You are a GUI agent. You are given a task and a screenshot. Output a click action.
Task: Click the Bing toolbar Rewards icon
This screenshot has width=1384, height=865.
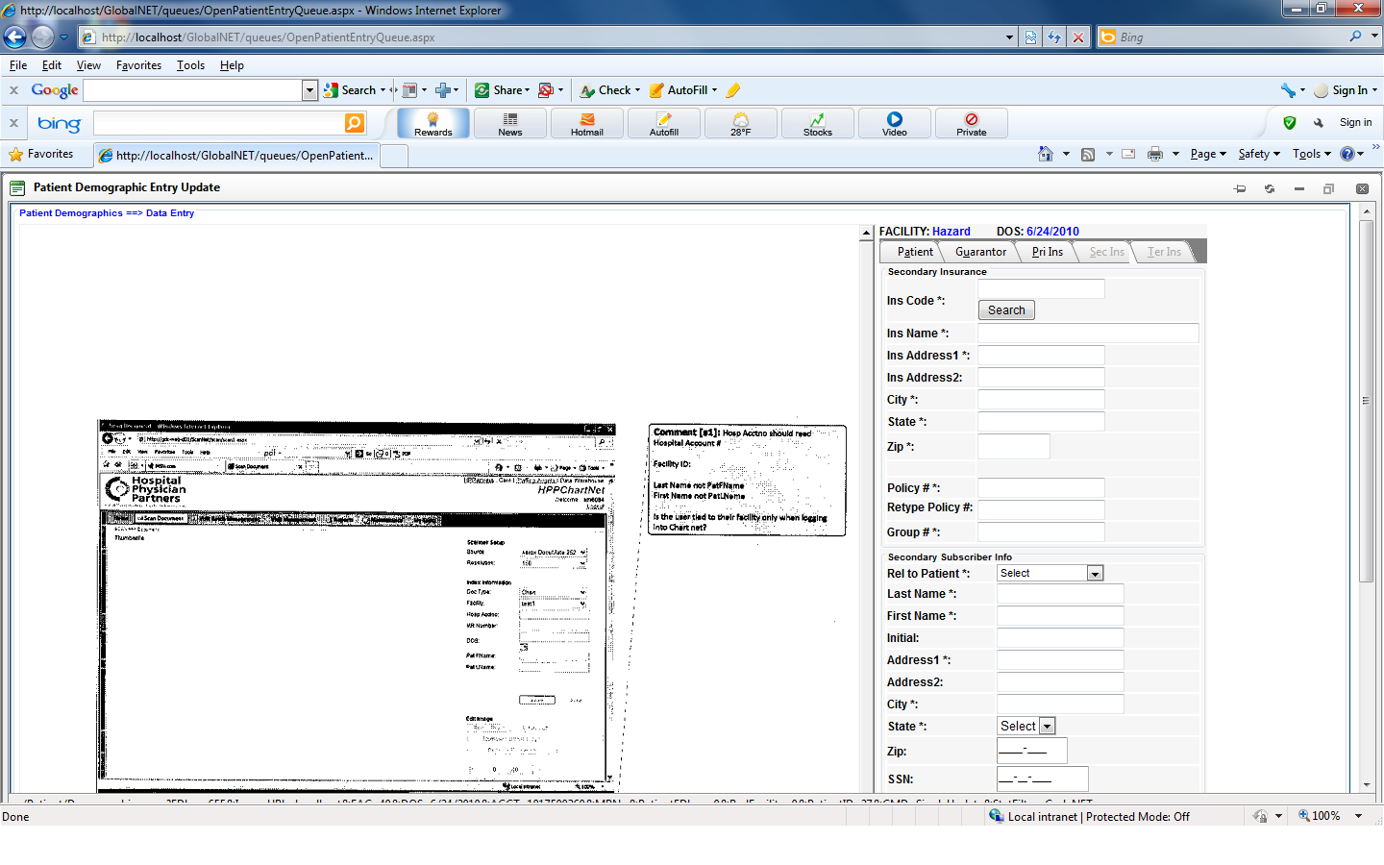coord(432,119)
